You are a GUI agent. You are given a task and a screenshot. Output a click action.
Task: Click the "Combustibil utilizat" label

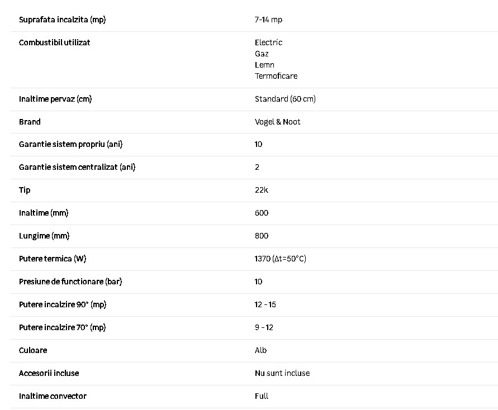pyautogui.click(x=54, y=42)
